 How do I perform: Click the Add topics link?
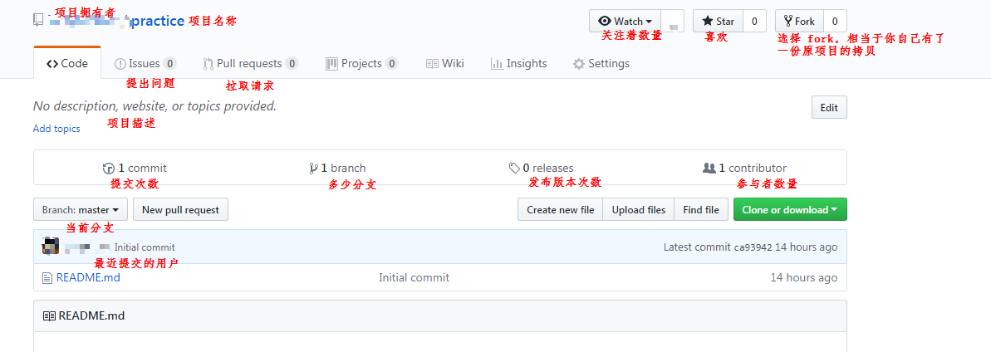[x=56, y=129]
